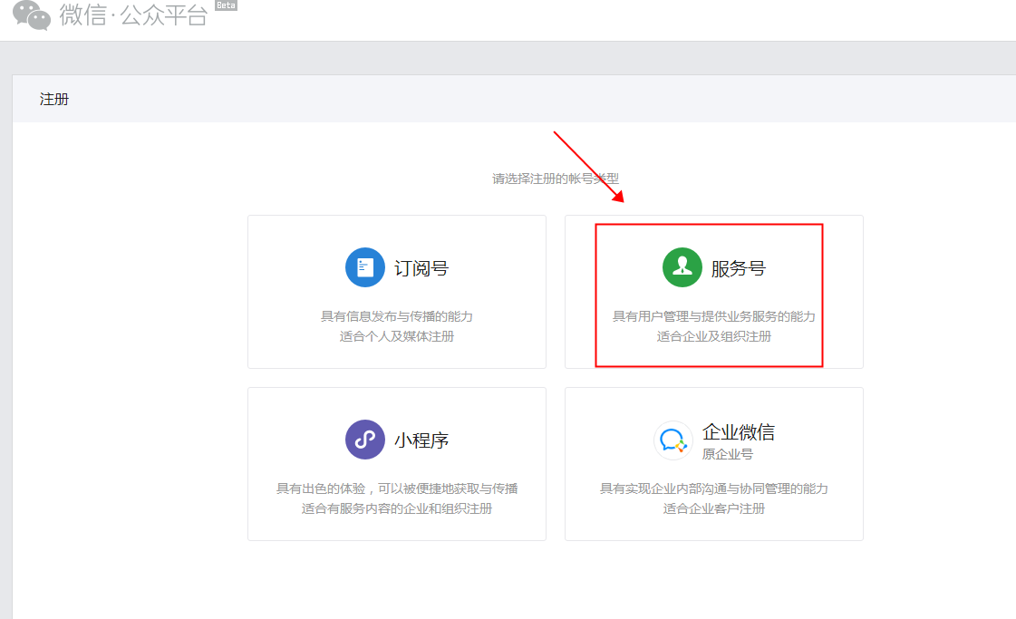Screen dimensions: 1016x619
Task: Click 具有实现企业内部沟通与协同管理的能力 description
Action: click(714, 488)
